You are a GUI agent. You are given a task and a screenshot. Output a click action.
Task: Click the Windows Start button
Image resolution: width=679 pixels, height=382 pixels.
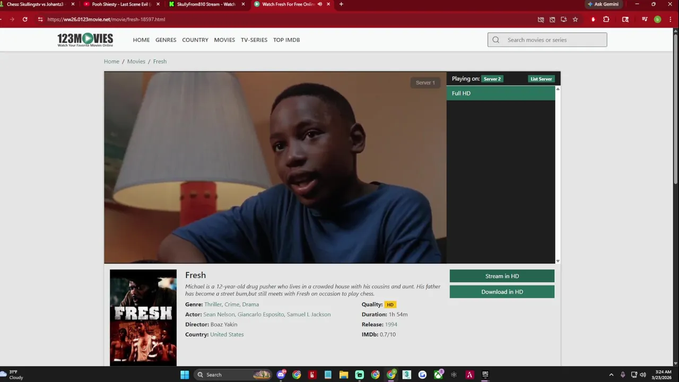(185, 375)
